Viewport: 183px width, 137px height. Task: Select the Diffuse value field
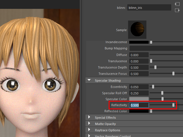tap(139, 55)
